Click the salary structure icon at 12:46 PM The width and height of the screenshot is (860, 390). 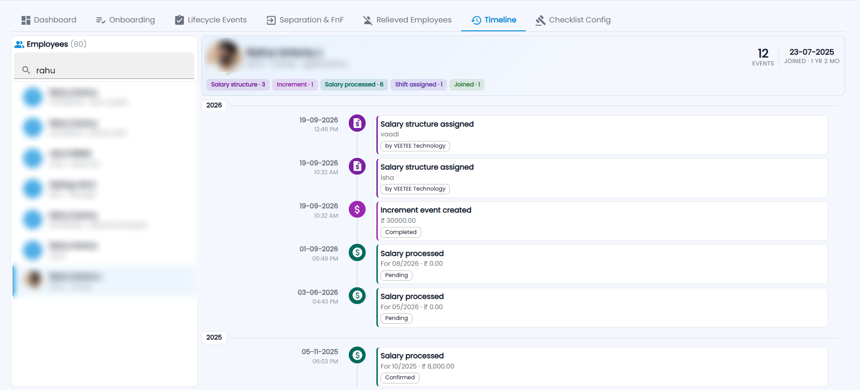[357, 123]
